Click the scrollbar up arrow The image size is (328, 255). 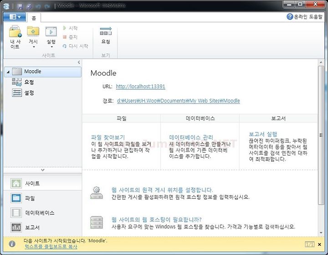point(321,62)
